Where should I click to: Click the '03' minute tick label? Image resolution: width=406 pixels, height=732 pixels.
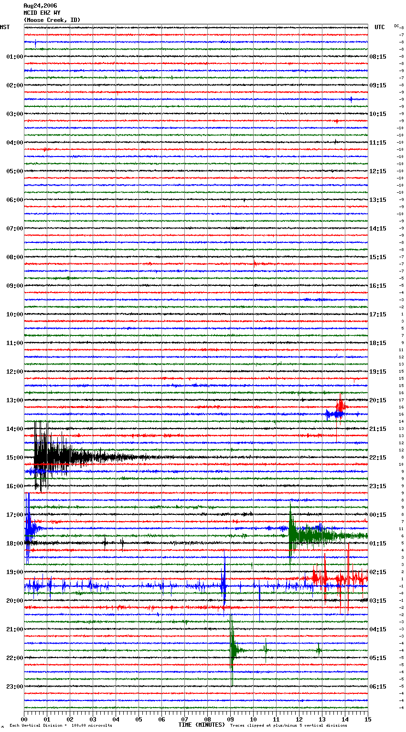point(93,719)
